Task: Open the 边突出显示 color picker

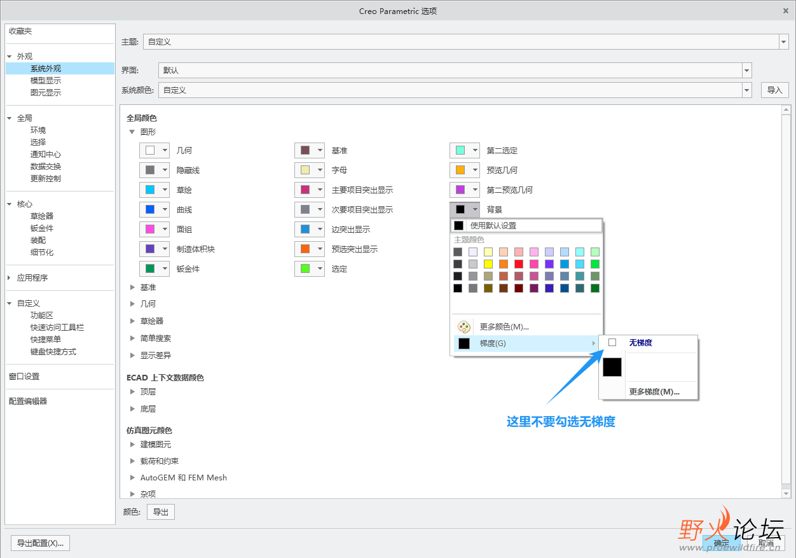Action: tap(310, 230)
